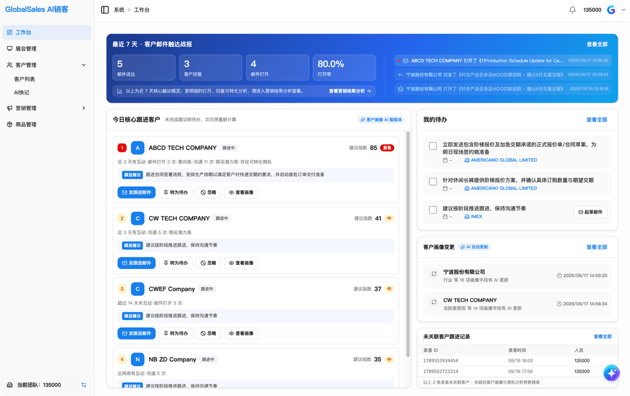Click 起草邮件 for IMEX todo
This screenshot has width=630, height=396.
click(590, 212)
